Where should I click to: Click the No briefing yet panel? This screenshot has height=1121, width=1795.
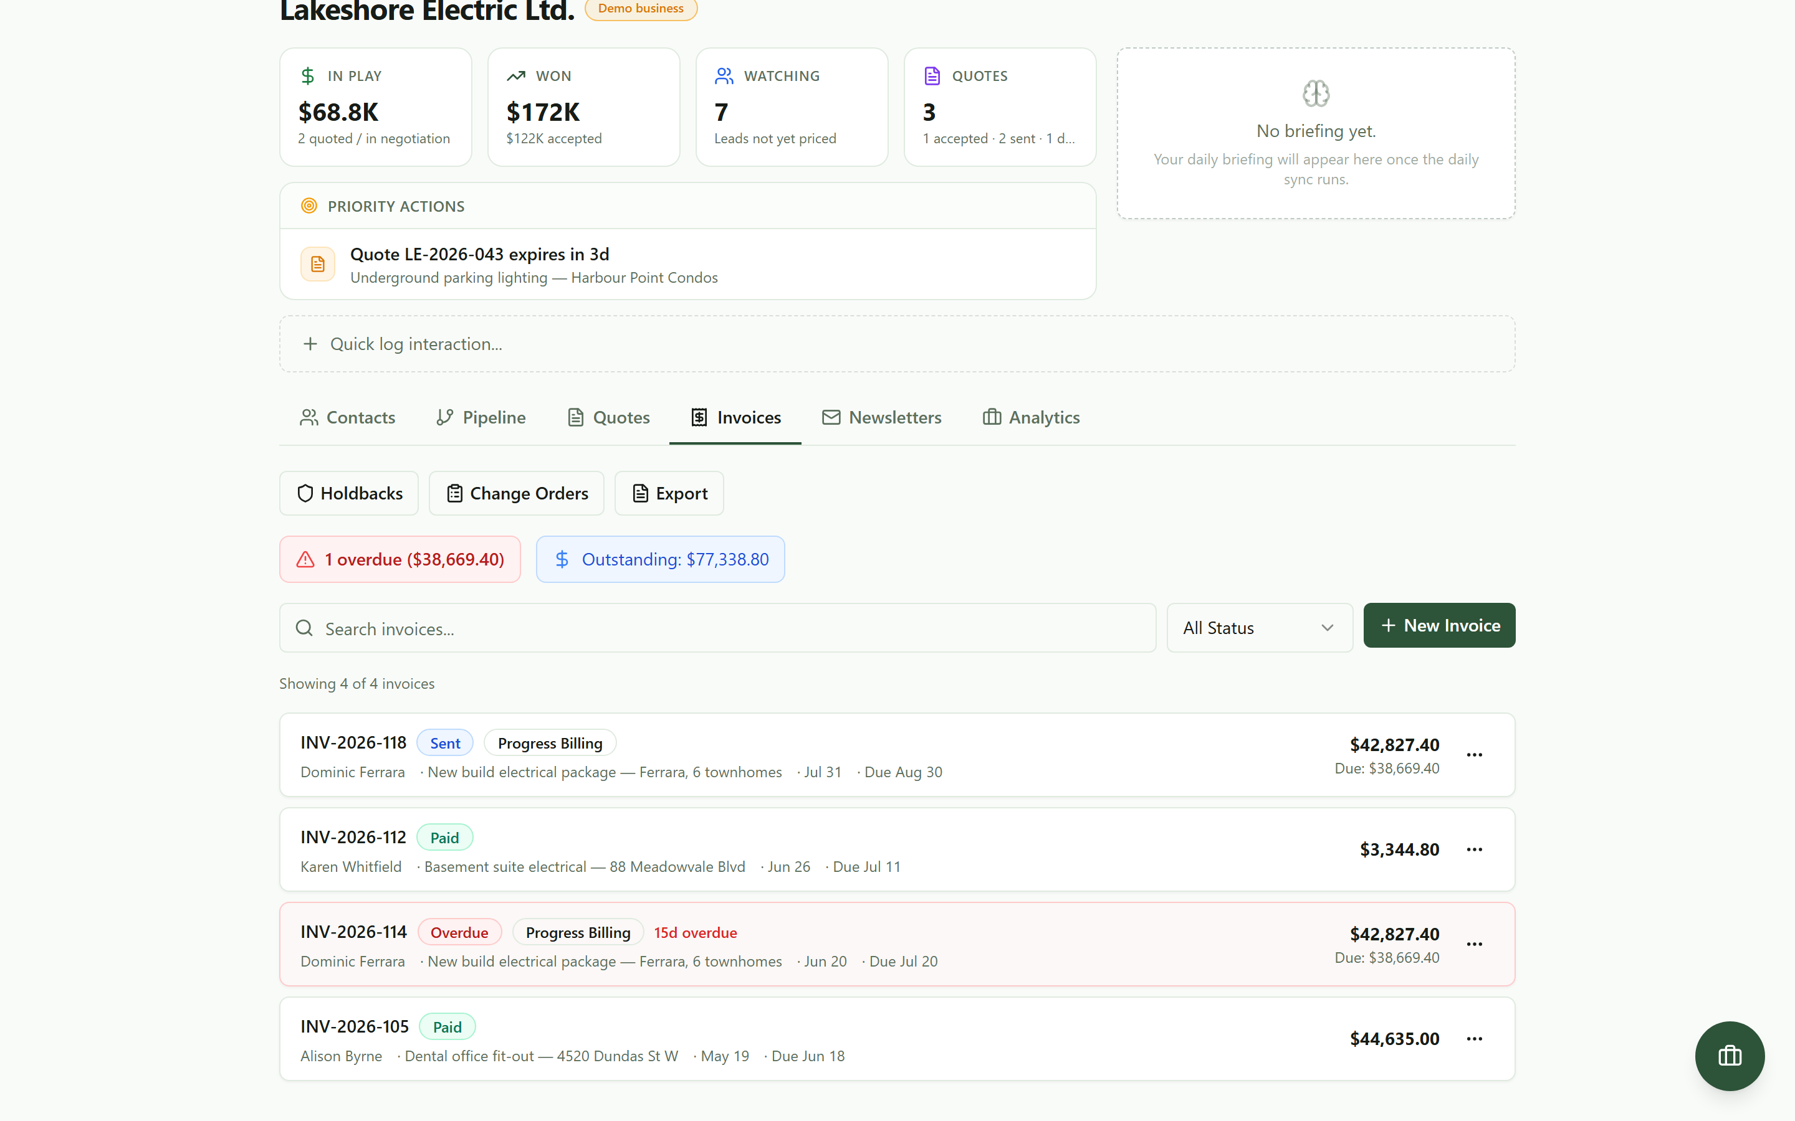click(1316, 133)
